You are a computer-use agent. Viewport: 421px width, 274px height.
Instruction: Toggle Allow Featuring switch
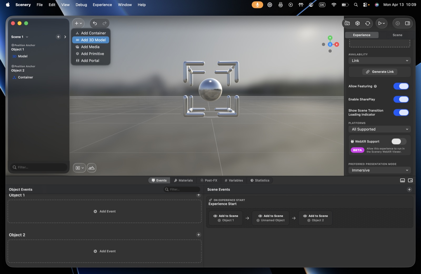coord(401,86)
